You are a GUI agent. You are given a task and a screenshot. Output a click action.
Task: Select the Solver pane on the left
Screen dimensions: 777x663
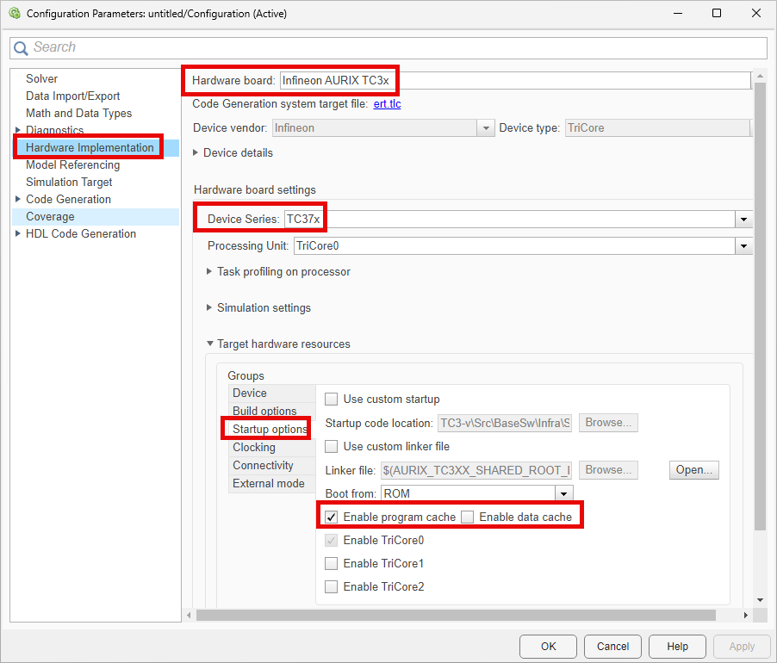41,78
